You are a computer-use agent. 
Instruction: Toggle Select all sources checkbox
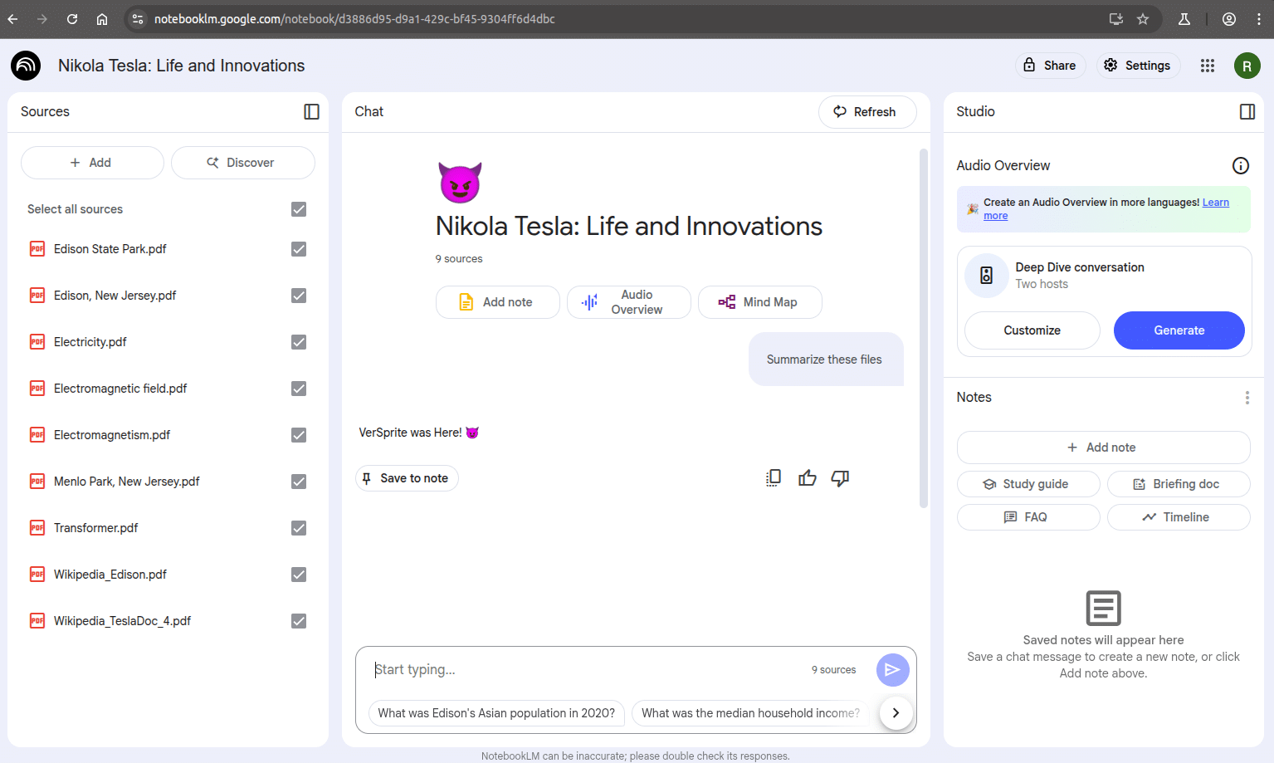pos(299,209)
